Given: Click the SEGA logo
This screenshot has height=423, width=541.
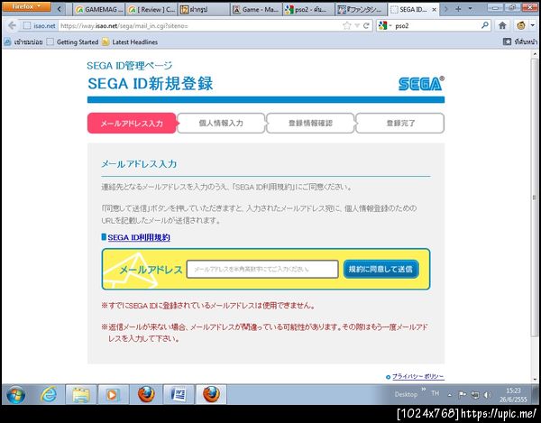Looking at the screenshot, I should (421, 84).
